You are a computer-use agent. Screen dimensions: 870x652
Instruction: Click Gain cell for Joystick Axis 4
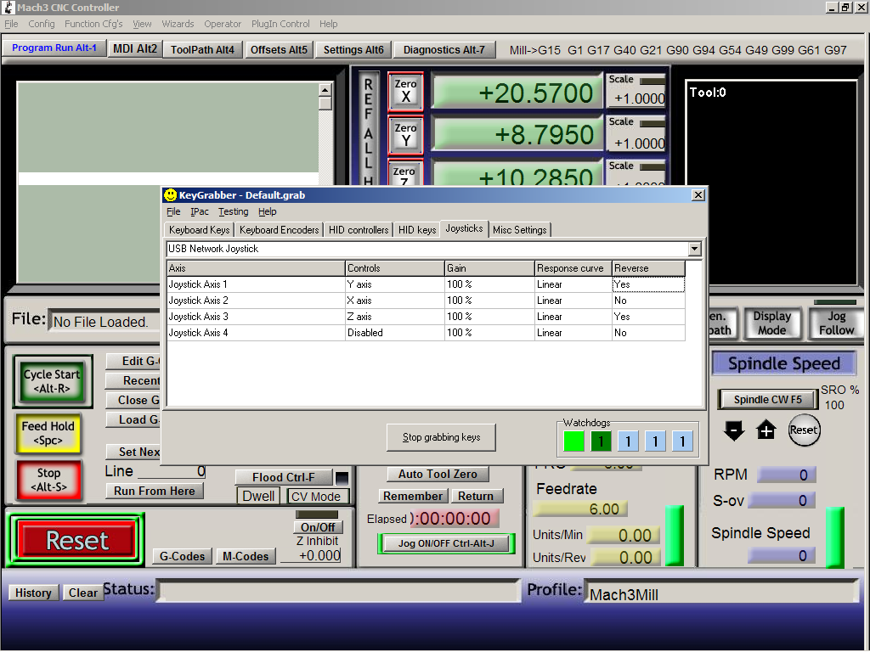(x=489, y=333)
